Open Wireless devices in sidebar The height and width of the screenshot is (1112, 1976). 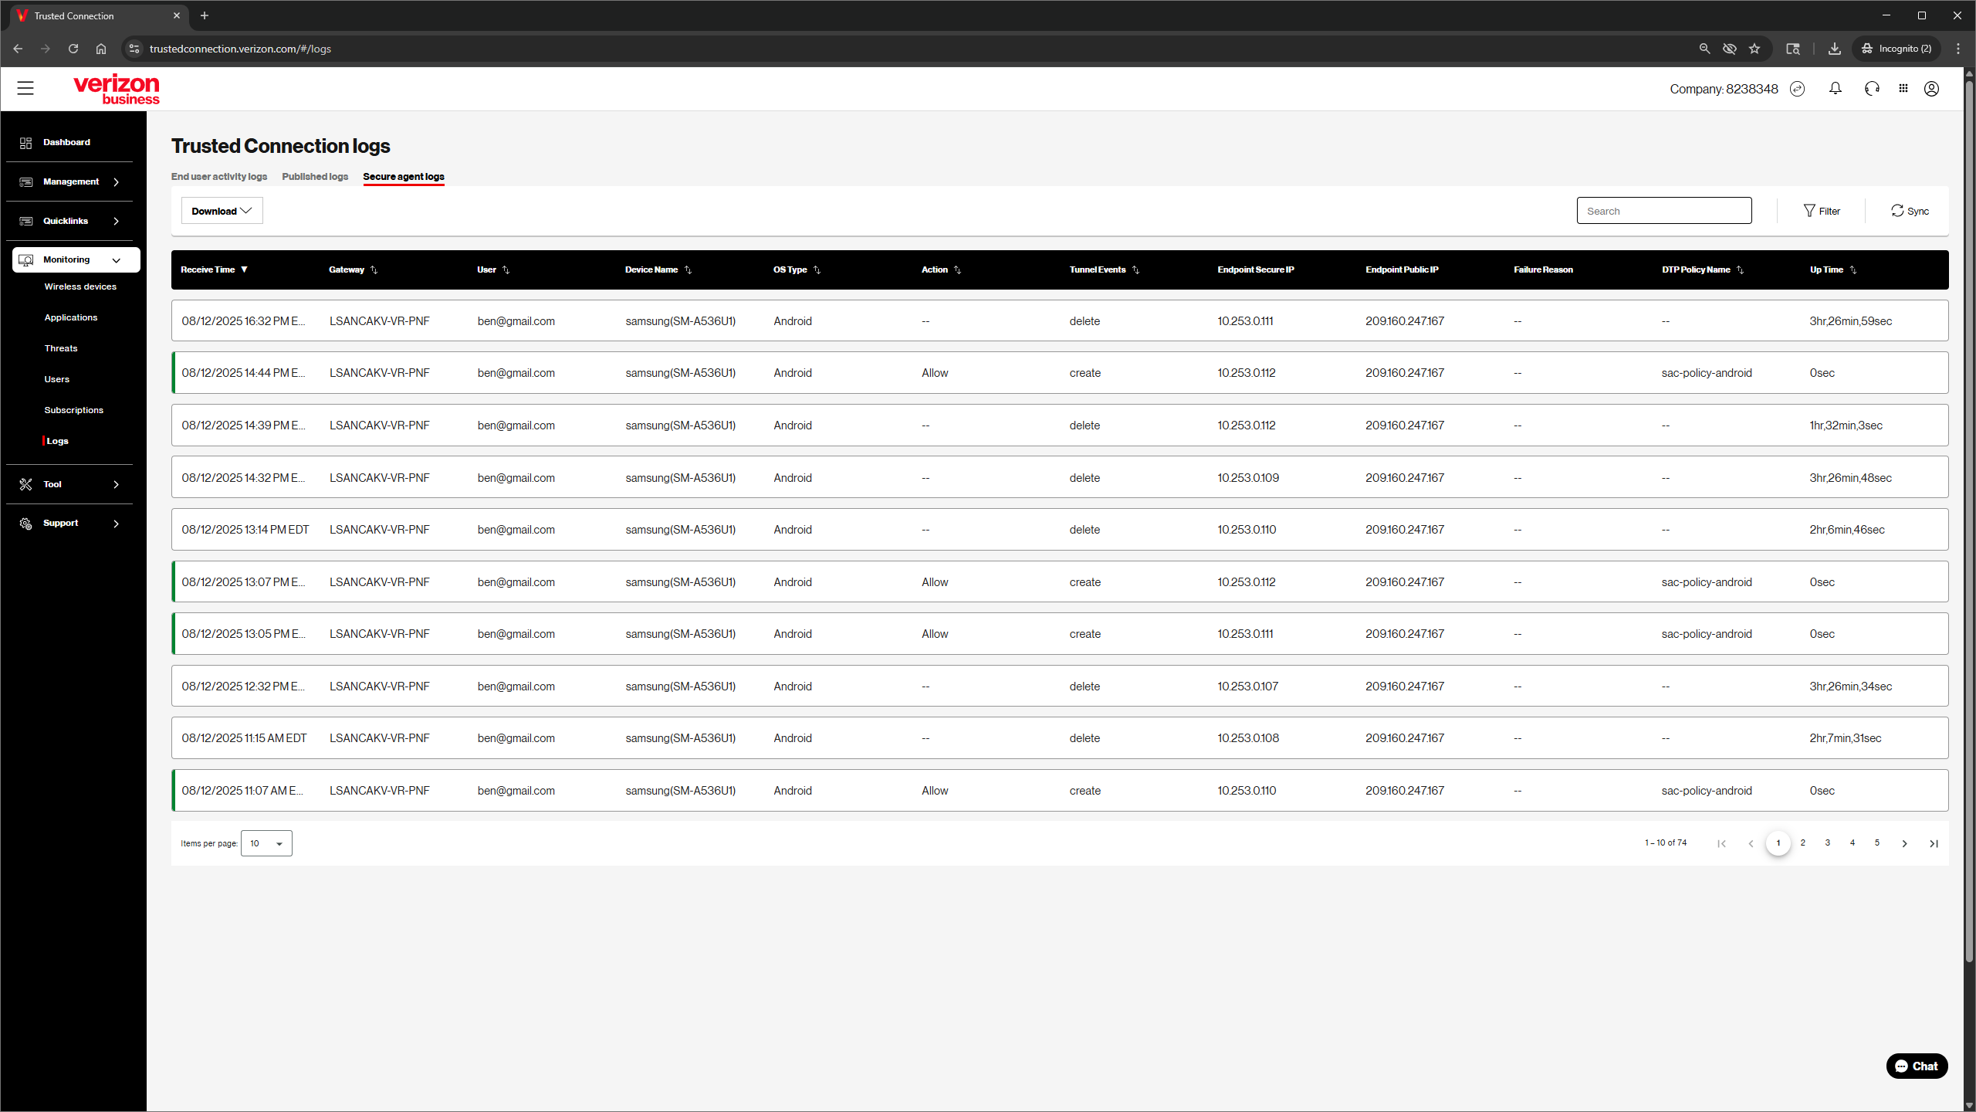tap(80, 286)
